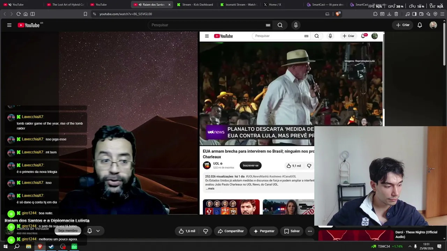This screenshot has width=447, height=251.
Task: Like the video with 1,6 mil likes
Action: tap(187, 231)
